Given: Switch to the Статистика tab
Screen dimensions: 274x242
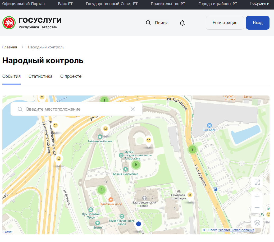Looking at the screenshot, I should (x=40, y=76).
